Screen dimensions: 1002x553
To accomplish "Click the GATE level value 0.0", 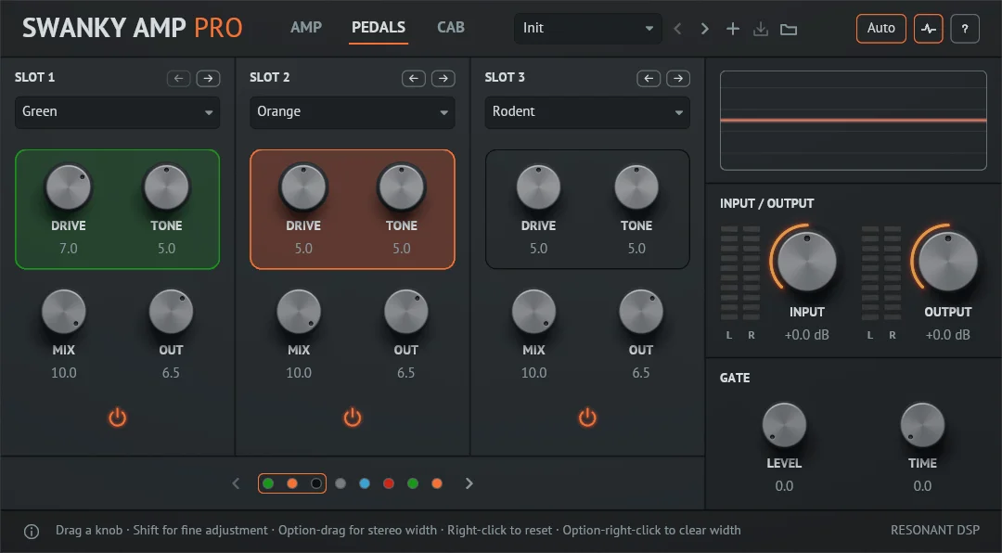I will [784, 486].
